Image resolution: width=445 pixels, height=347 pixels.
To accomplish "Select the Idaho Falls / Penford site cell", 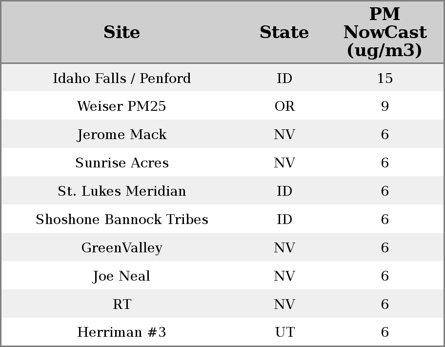I will [x=121, y=78].
